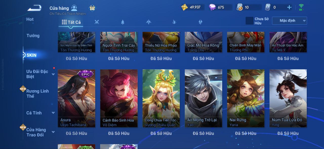Tap the purple gem currency icon
Screen dimensions: 324x149
(x=212, y=7)
